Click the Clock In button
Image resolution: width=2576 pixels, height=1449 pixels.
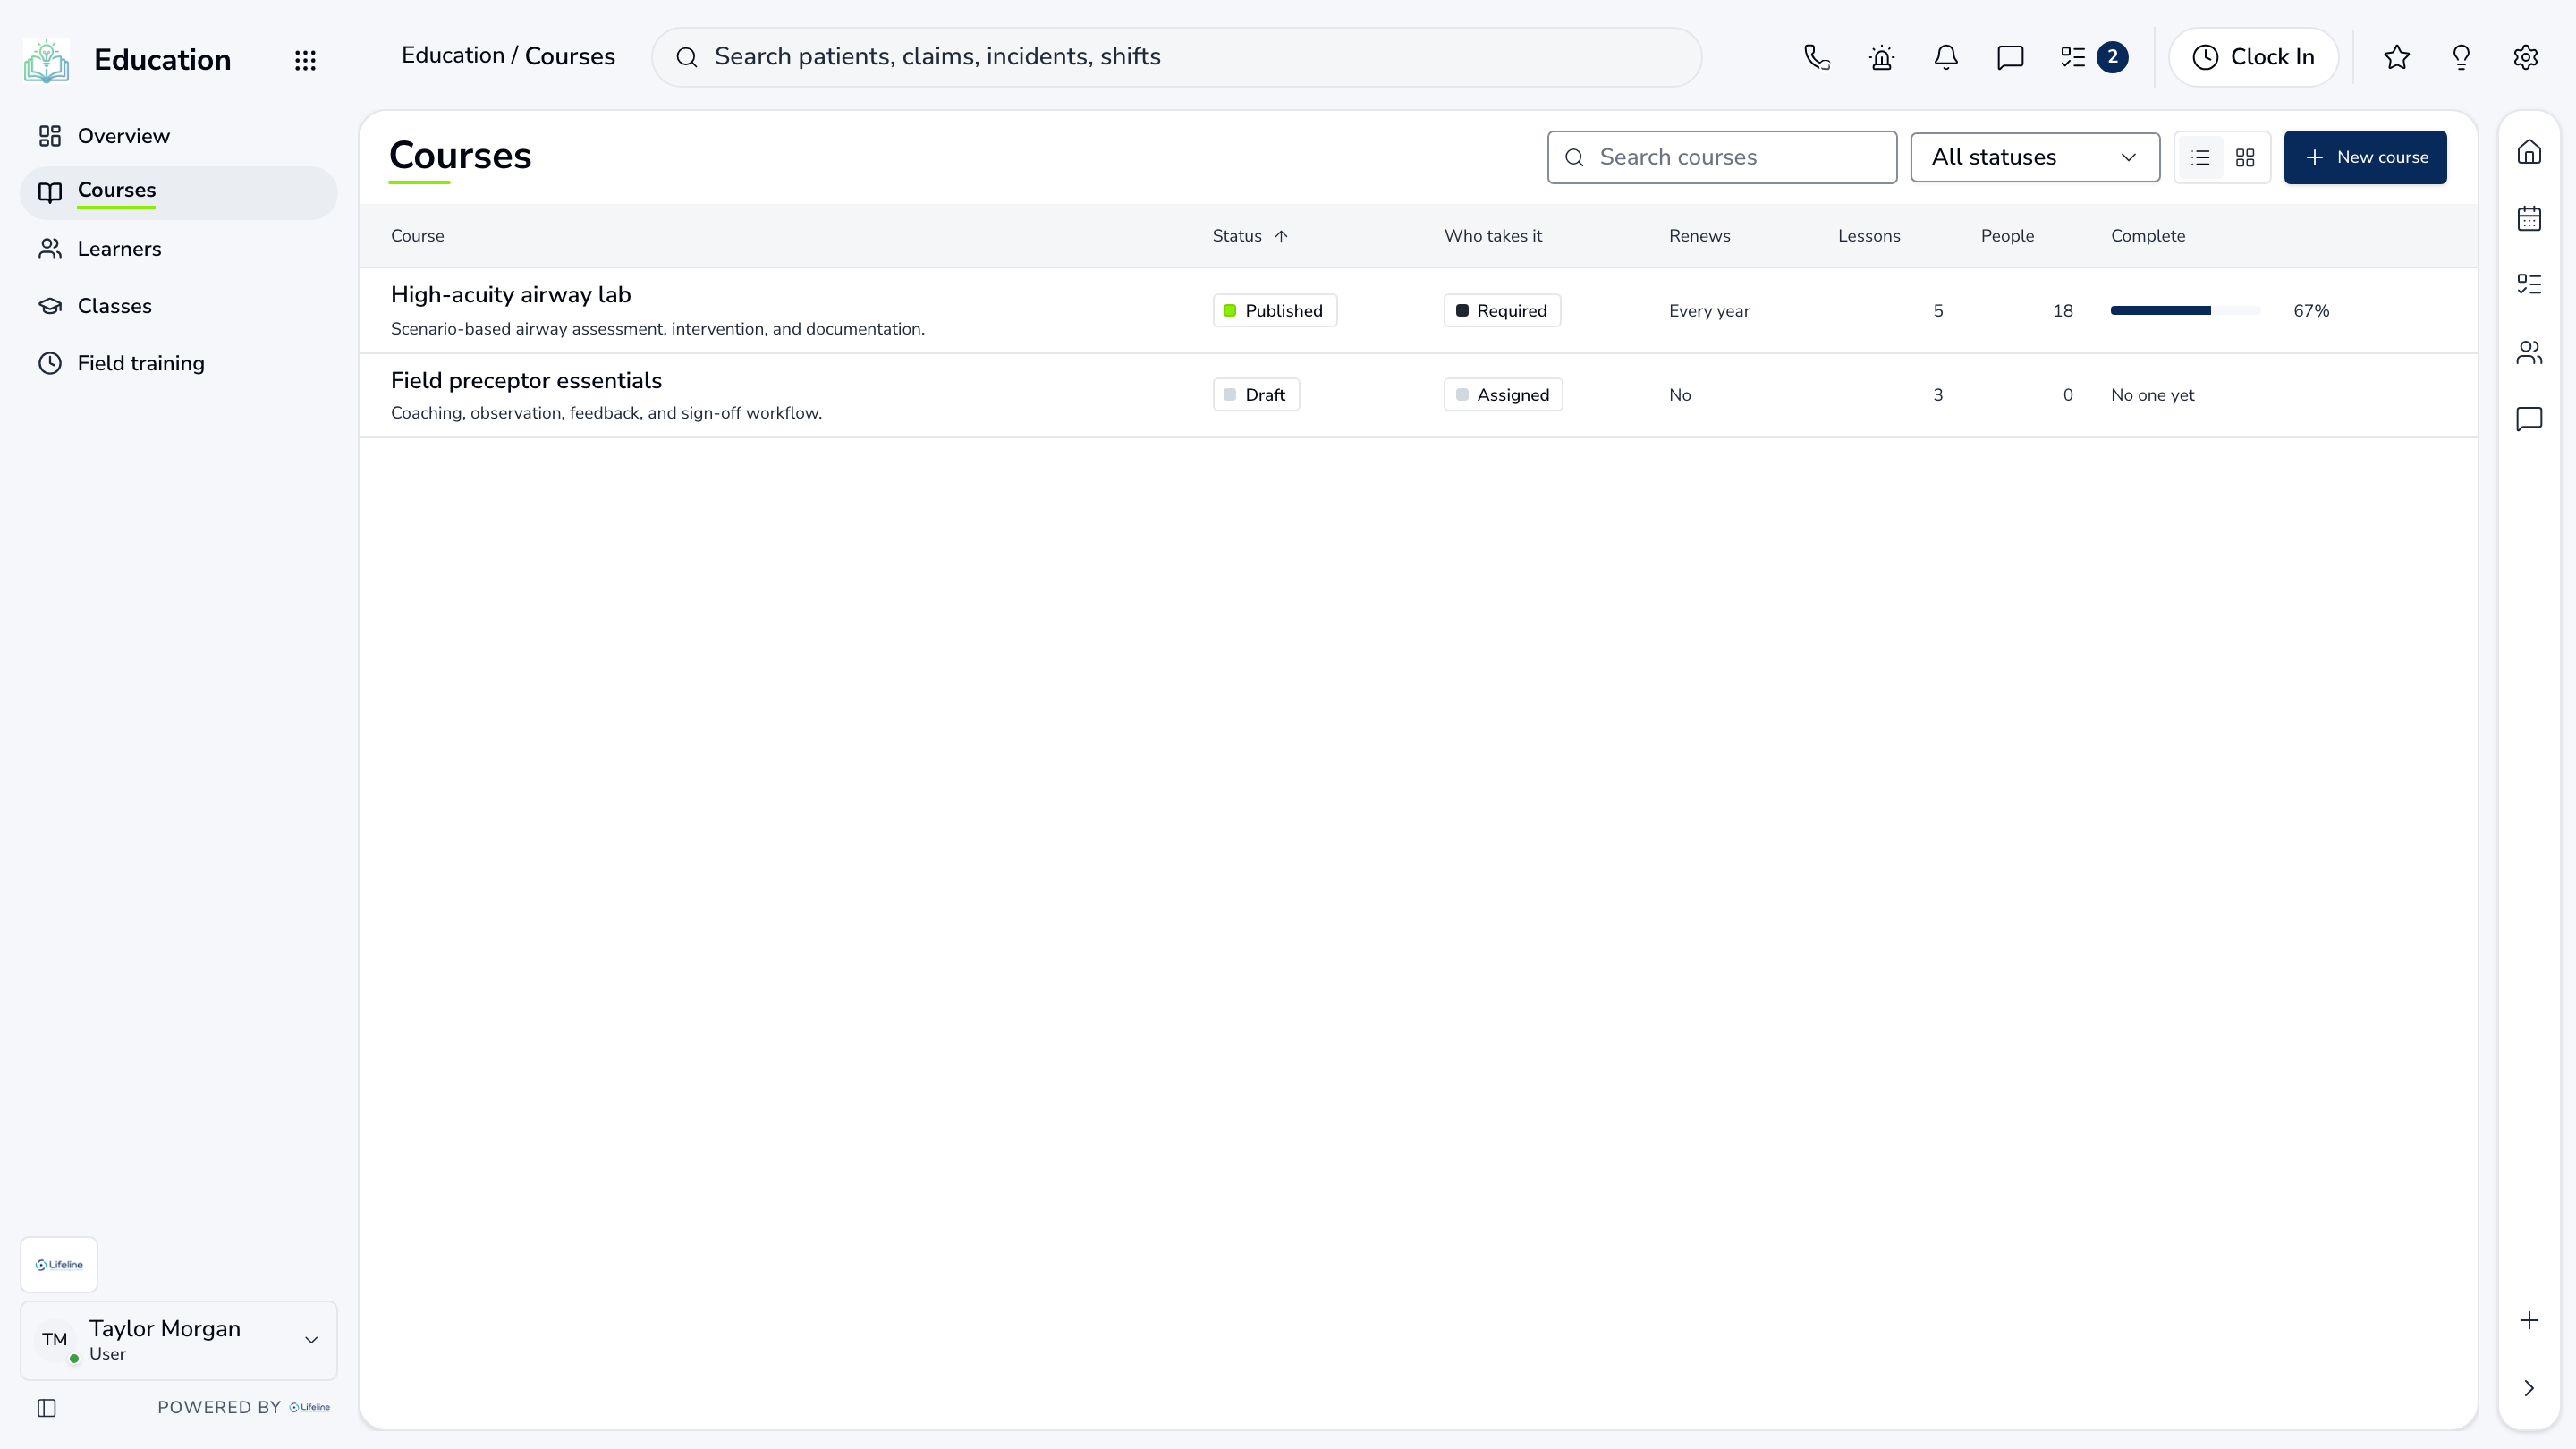pyautogui.click(x=2253, y=57)
